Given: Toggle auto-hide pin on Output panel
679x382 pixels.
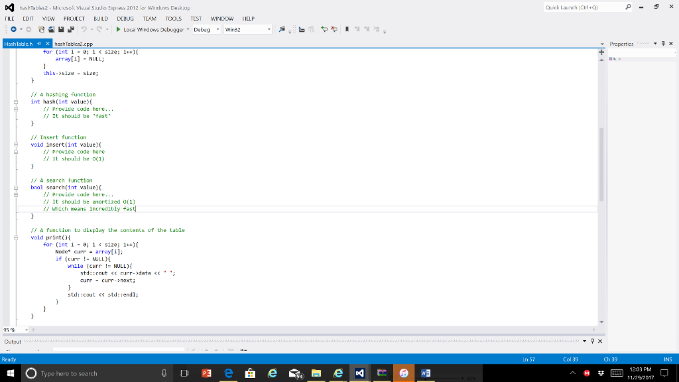Looking at the screenshot, I should (x=592, y=342).
